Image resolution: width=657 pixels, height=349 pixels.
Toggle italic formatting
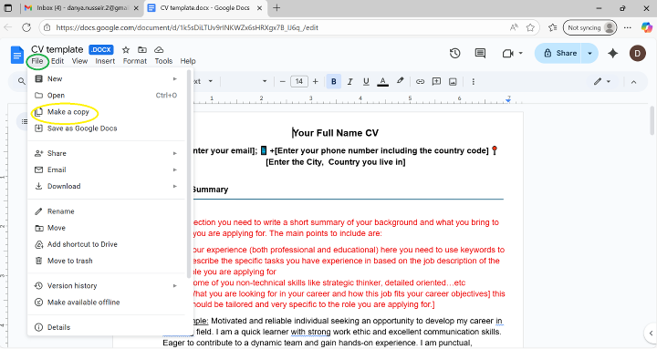[349, 82]
